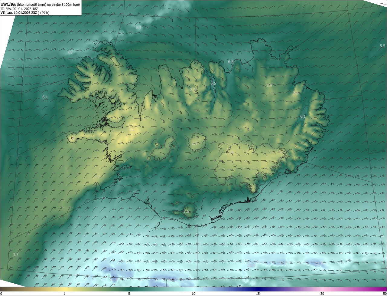
Task: Click the '5' label on the color scale
Action: coord(129,294)
